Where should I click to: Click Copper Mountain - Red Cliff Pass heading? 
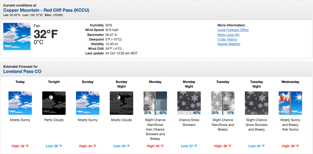click(x=46, y=10)
